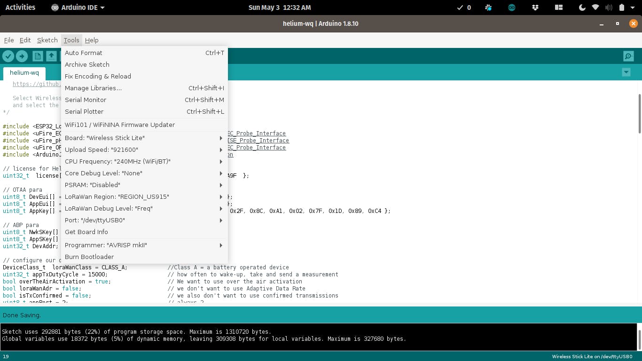Click "Done Saving." status message
Image resolution: width=642 pixels, height=361 pixels.
point(22,315)
